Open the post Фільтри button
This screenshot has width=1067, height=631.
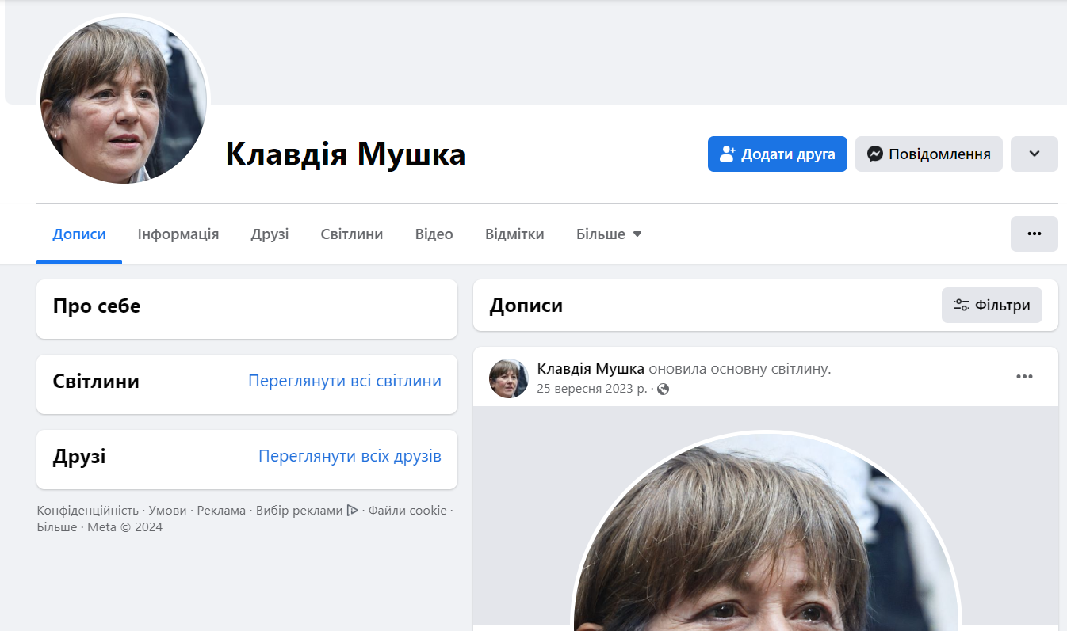click(x=992, y=306)
